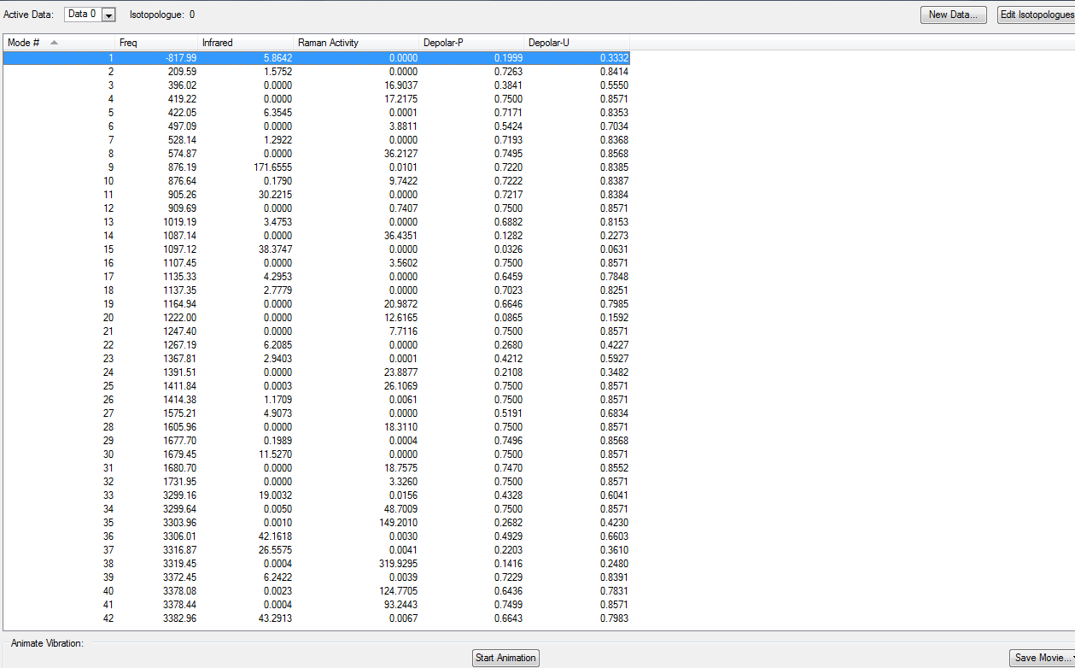This screenshot has width=1075, height=668.
Task: Select the row with frequency 1680.70
Action: (317, 468)
